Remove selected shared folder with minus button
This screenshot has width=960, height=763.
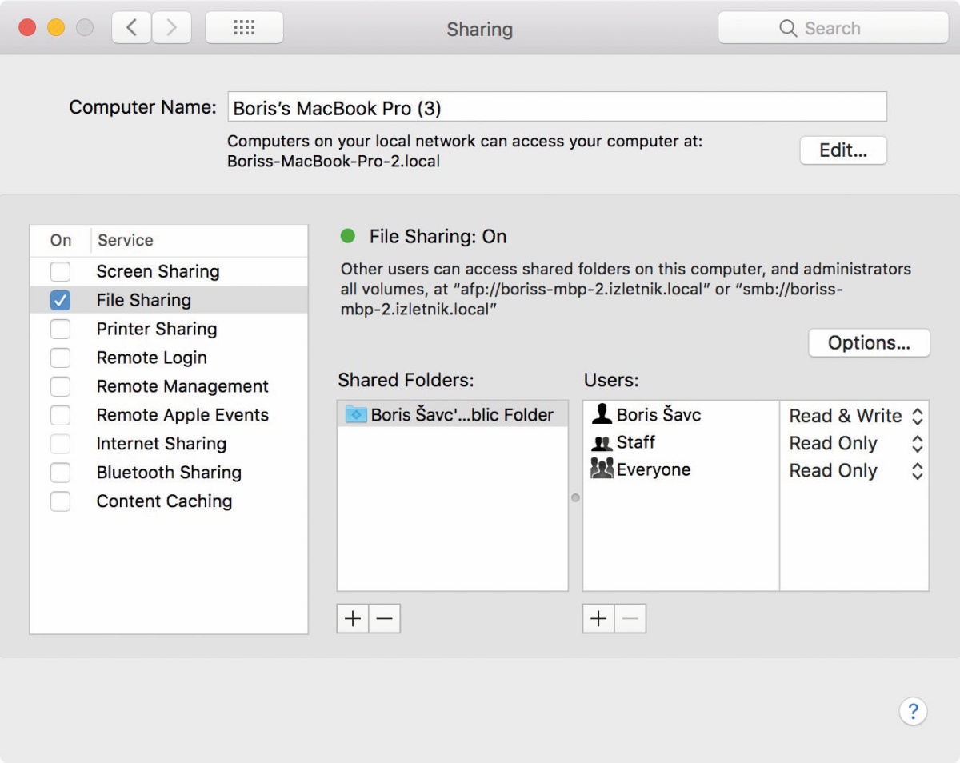tap(385, 618)
